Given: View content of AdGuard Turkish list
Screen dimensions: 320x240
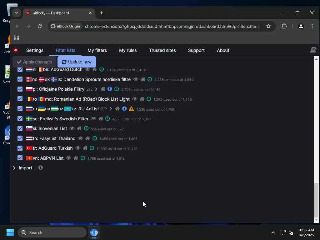Looking at the screenshot, I should tap(78, 148).
